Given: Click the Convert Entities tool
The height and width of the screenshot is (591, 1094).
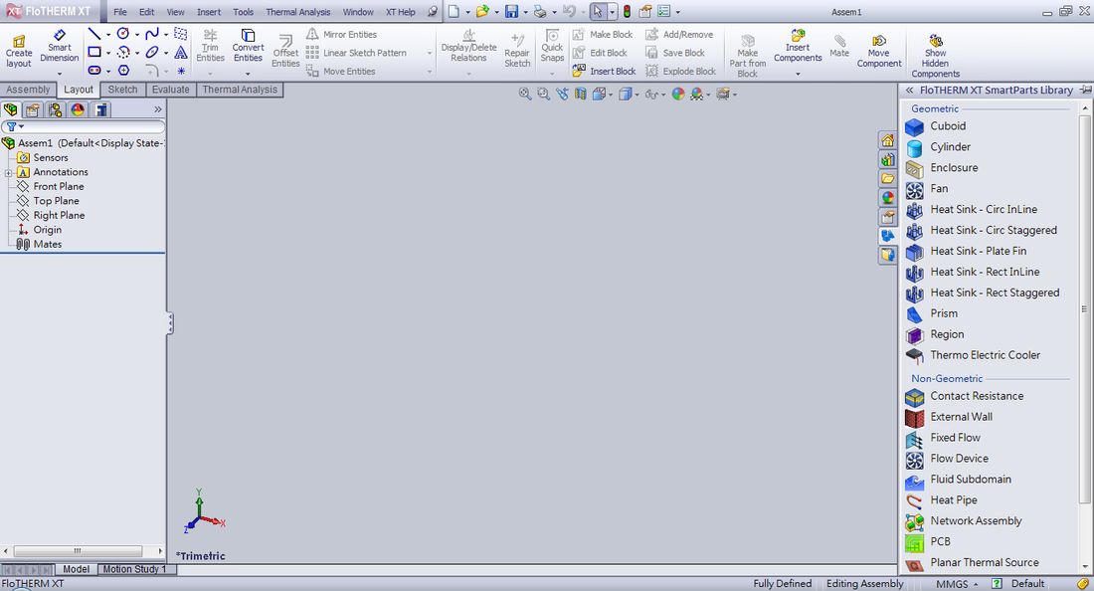Looking at the screenshot, I should click(248, 46).
